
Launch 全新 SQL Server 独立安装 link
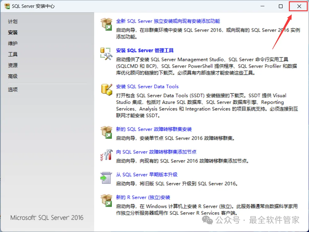pyautogui.click(x=168, y=21)
